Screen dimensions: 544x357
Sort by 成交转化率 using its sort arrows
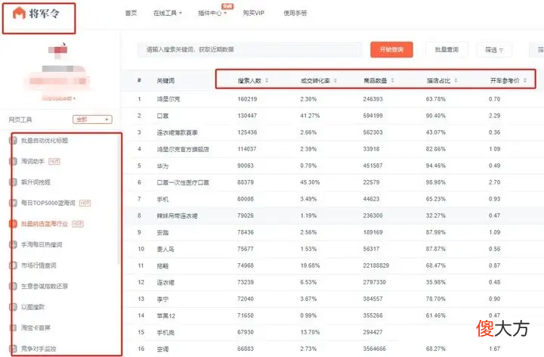[x=335, y=81]
